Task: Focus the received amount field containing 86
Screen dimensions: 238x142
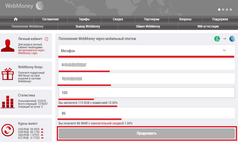Action: pos(147,113)
